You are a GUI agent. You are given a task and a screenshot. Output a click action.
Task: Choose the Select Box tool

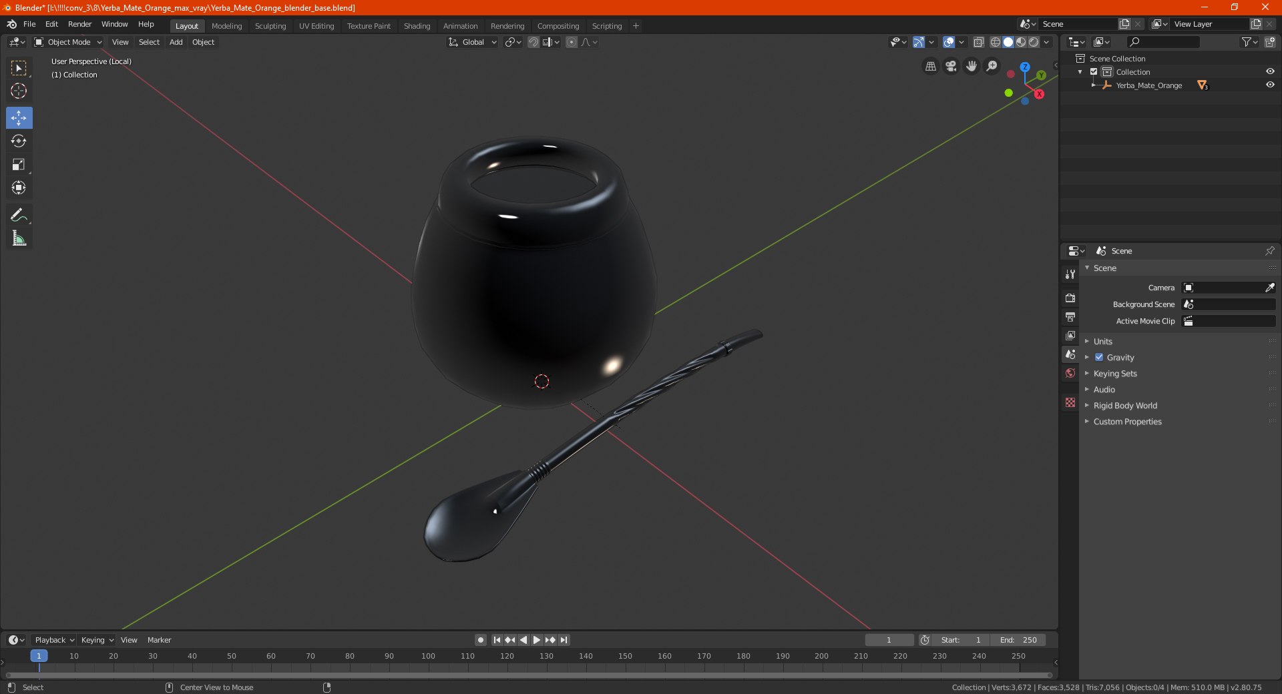point(19,67)
